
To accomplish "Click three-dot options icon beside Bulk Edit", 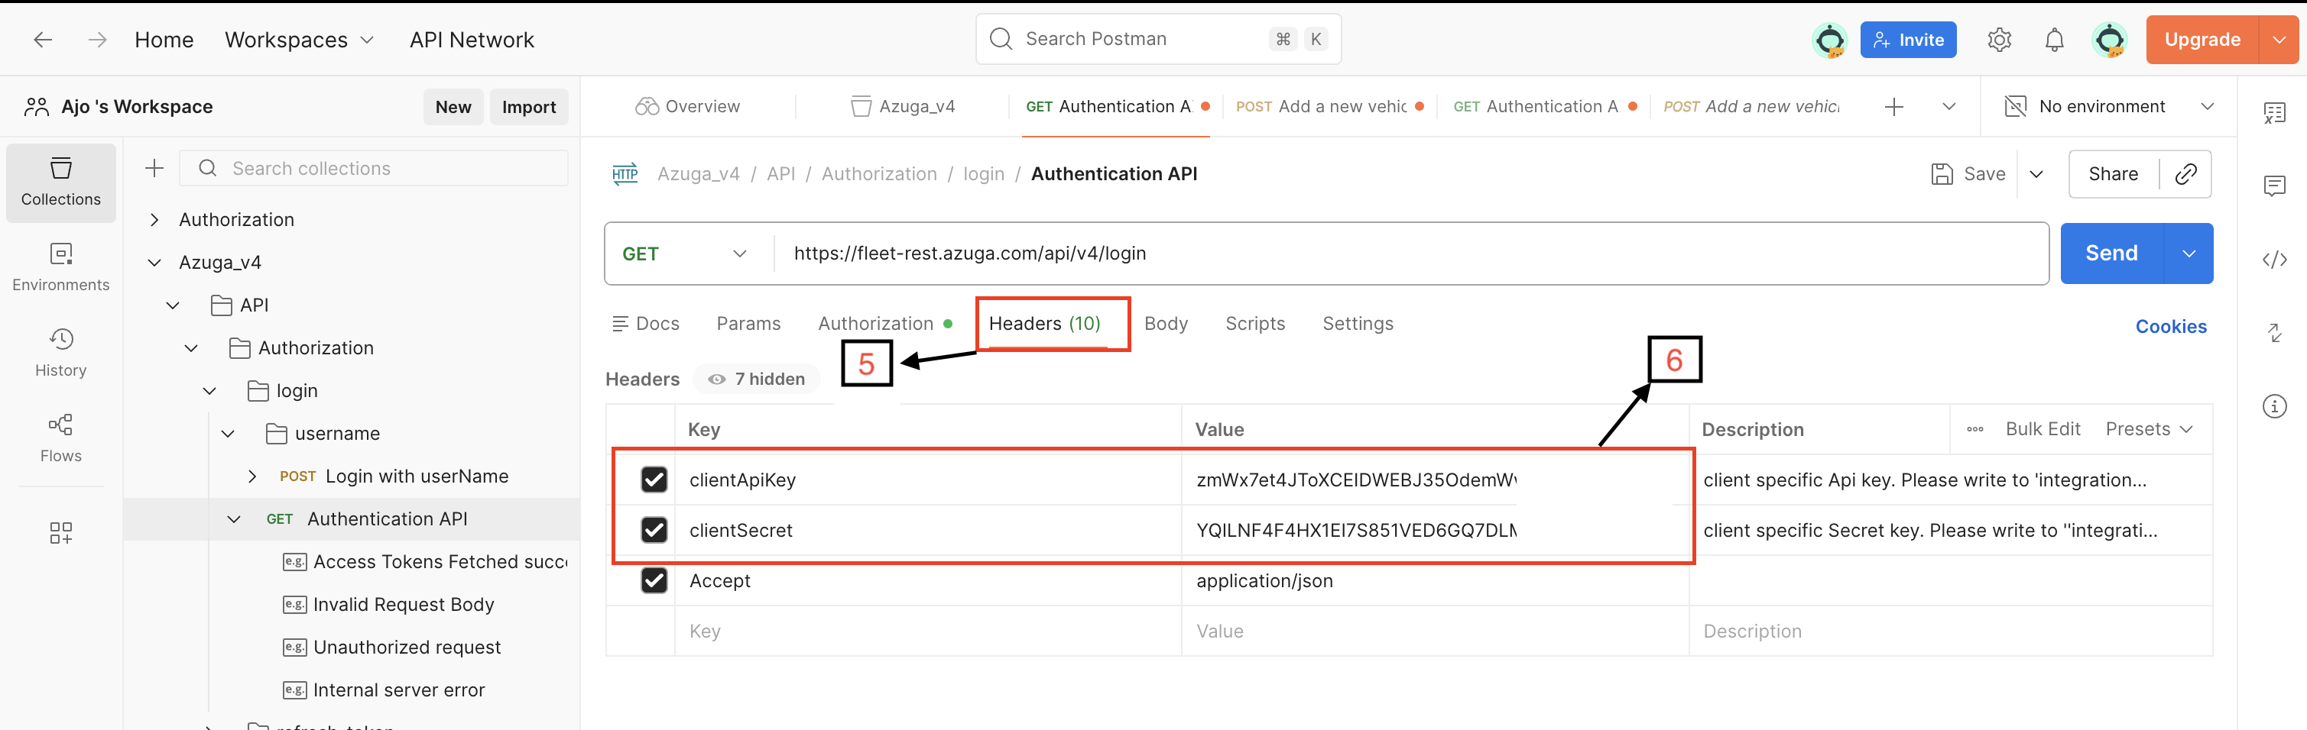I will point(1974,429).
